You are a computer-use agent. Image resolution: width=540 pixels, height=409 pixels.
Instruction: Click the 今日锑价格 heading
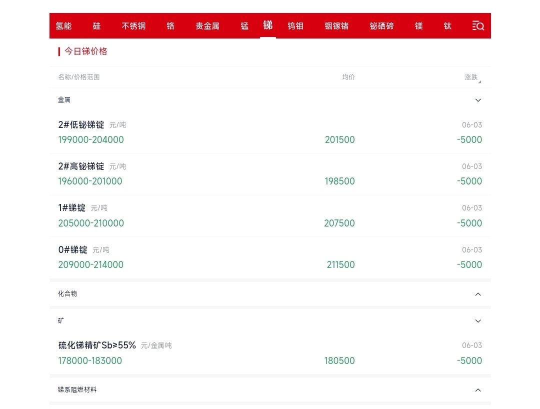click(86, 51)
